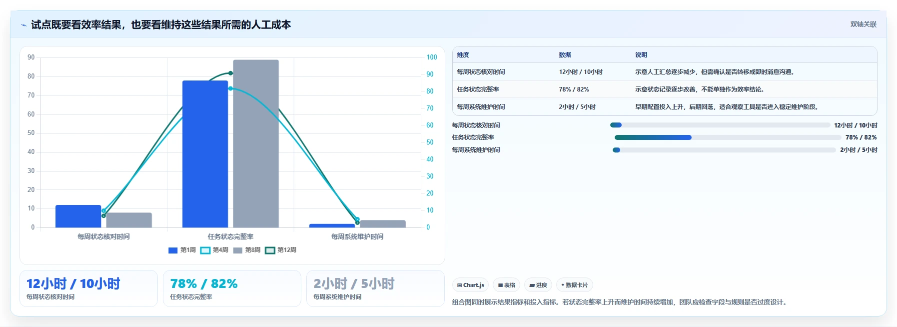897x327 pixels.
Task: Click the description starting with 示意人工汇总逐步减少
Action: [715, 72]
